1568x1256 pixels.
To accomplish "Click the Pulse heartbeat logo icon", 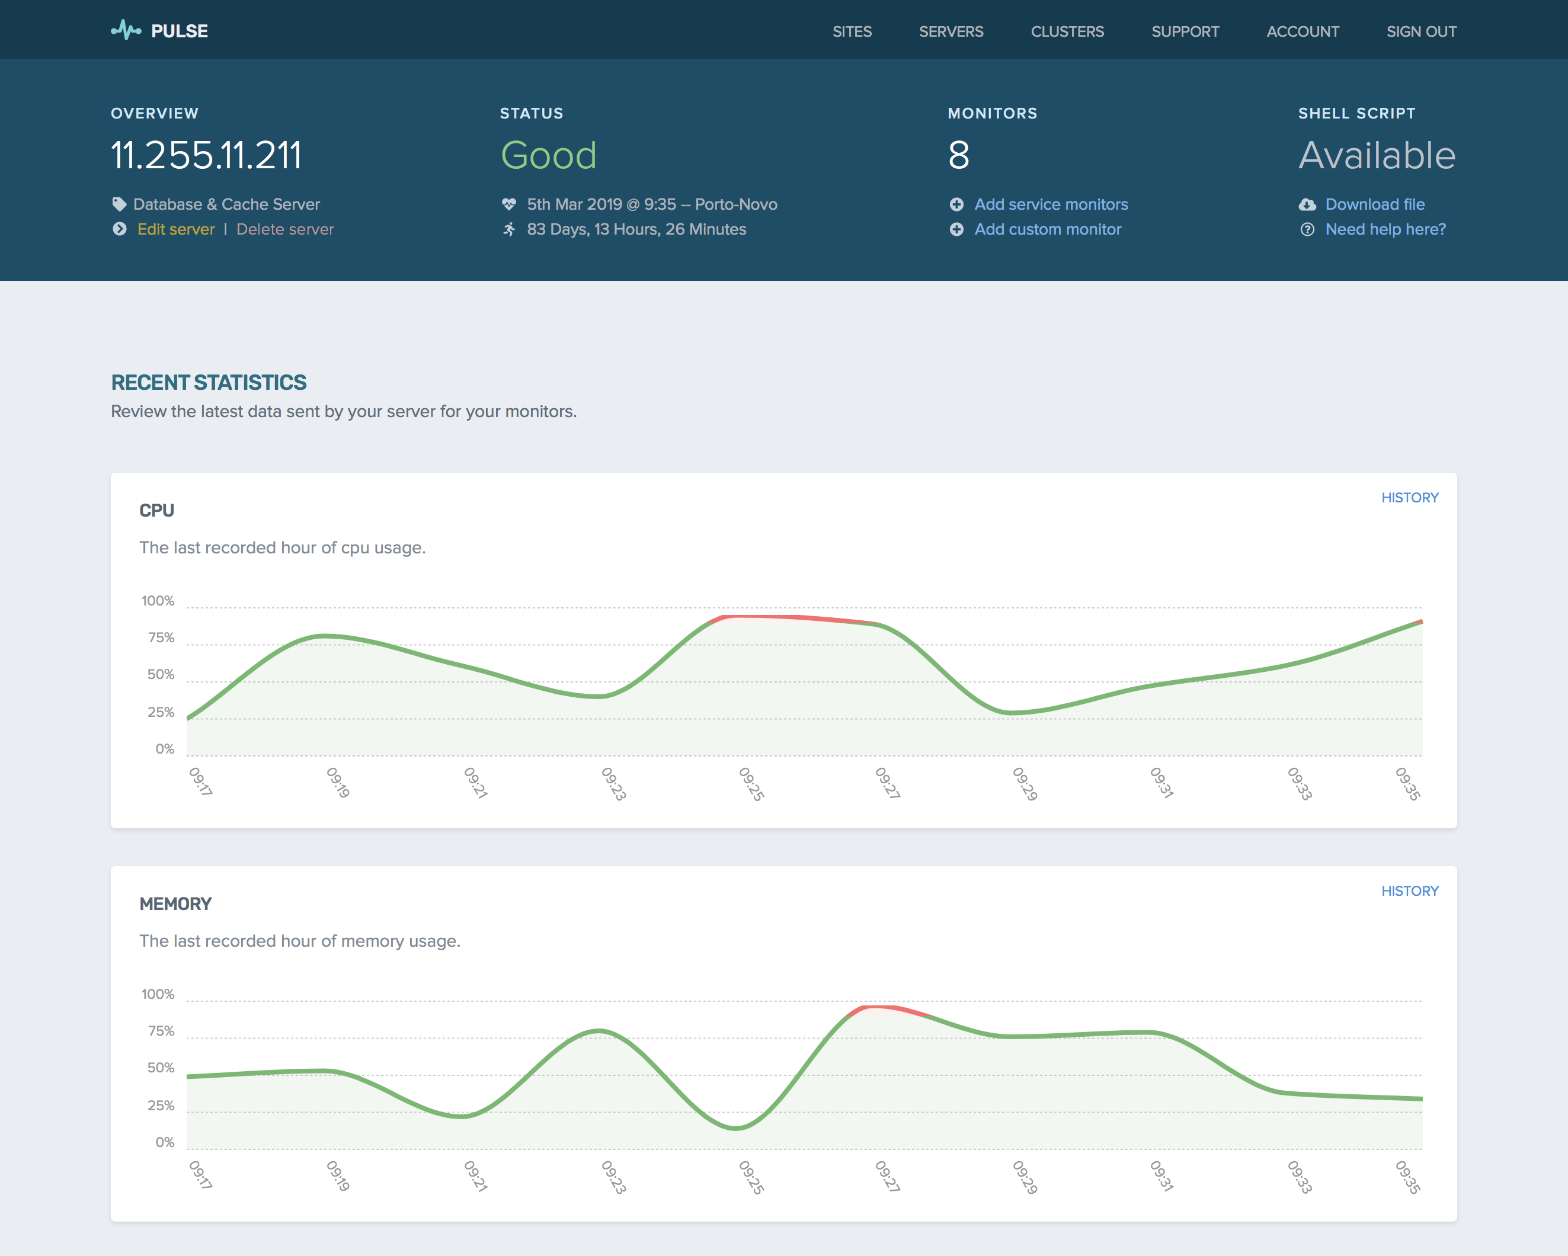I will pyautogui.click(x=126, y=31).
